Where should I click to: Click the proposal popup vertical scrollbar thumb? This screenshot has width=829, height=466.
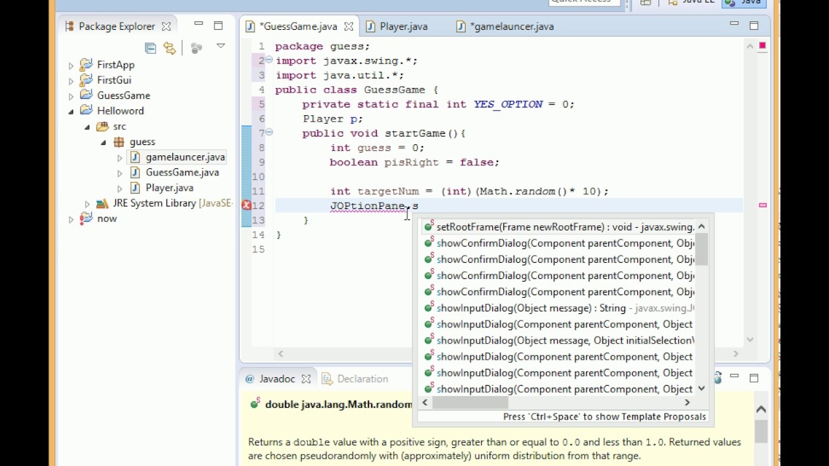[701, 249]
